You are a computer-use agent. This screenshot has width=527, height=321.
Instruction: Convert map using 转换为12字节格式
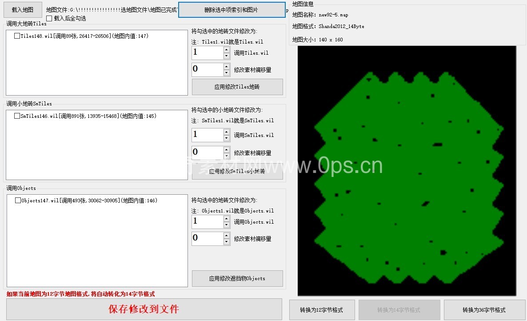(x=321, y=310)
